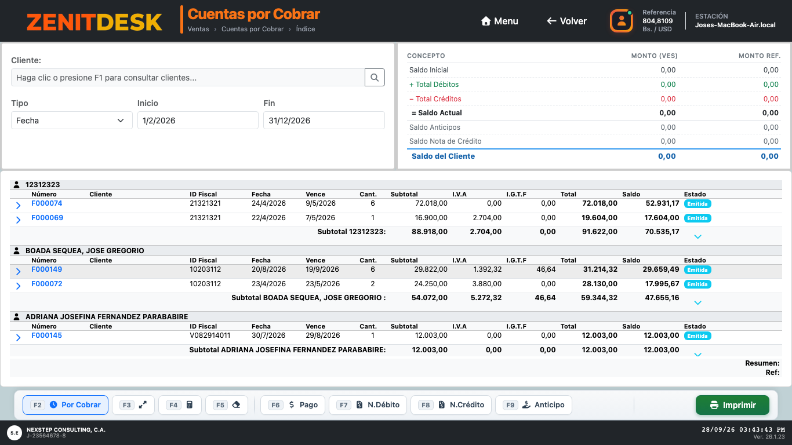Click the F8 N.Crédito button
The image size is (792, 445).
pyautogui.click(x=451, y=405)
